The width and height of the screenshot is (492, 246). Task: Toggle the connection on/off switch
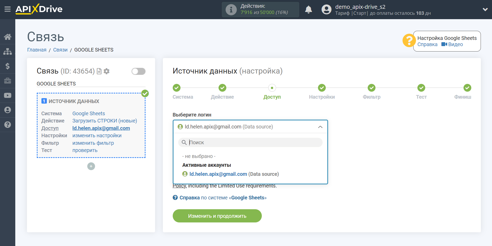tap(139, 71)
